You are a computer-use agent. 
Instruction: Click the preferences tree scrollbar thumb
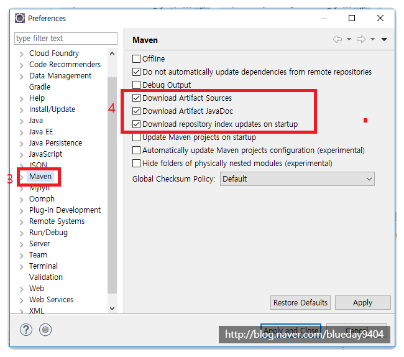point(112,185)
